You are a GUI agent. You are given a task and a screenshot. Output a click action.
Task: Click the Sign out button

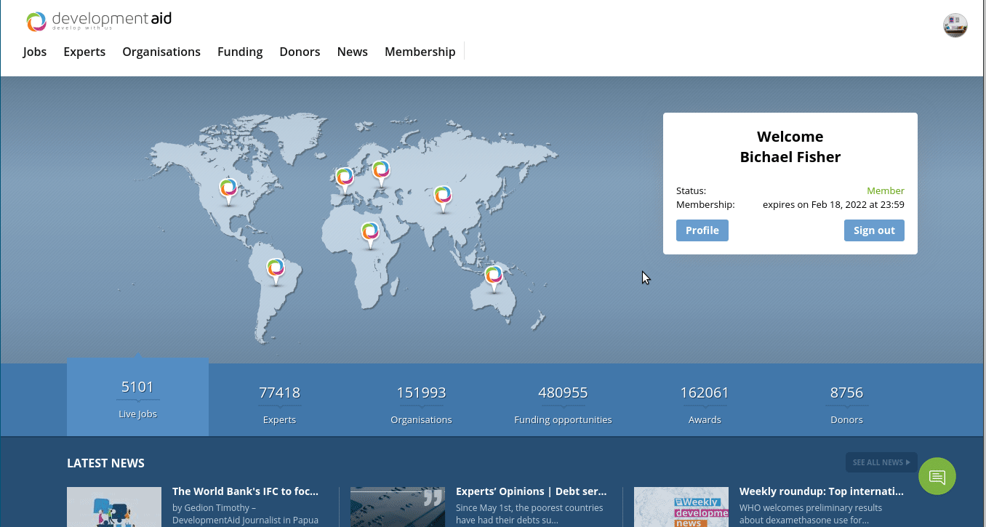[x=874, y=230]
